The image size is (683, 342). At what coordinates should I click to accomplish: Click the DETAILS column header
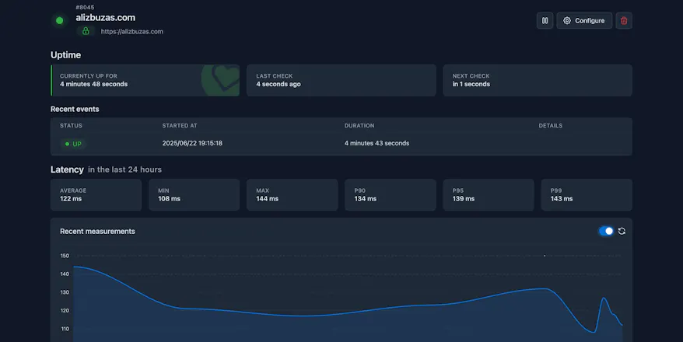point(551,125)
